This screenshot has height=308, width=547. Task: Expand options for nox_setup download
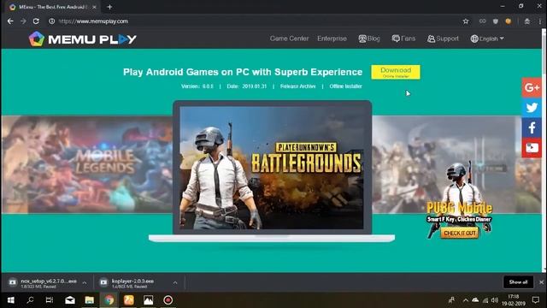85,283
